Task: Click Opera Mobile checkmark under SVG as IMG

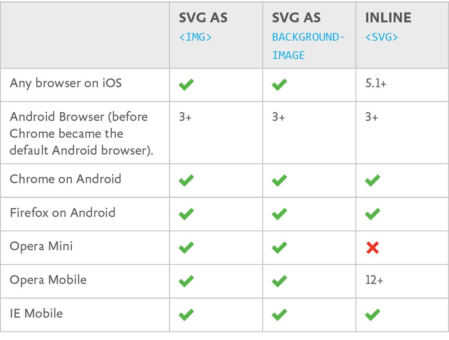Action: (186, 281)
